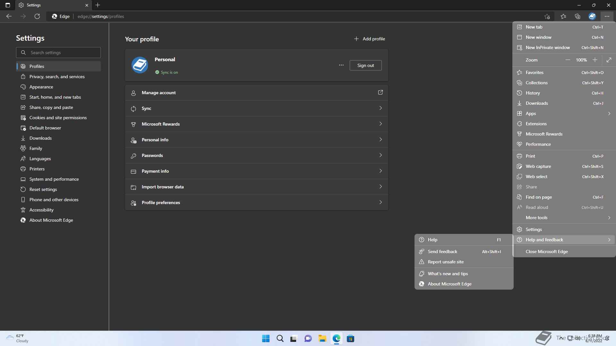Click the profile avatar in toolbar
Screen dimensions: 616x346
(x=592, y=16)
